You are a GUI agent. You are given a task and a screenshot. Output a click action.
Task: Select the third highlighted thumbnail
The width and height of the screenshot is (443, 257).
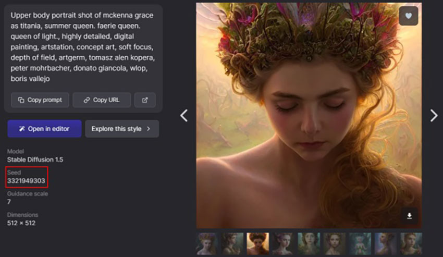257,243
